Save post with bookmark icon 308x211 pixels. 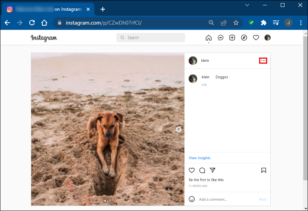tap(264, 170)
